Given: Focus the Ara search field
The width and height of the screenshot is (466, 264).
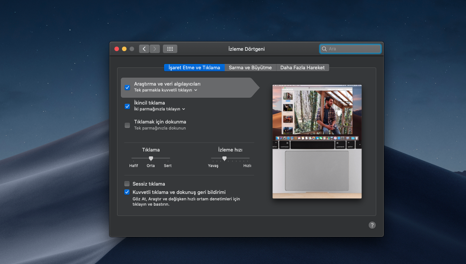Looking at the screenshot, I should (350, 49).
